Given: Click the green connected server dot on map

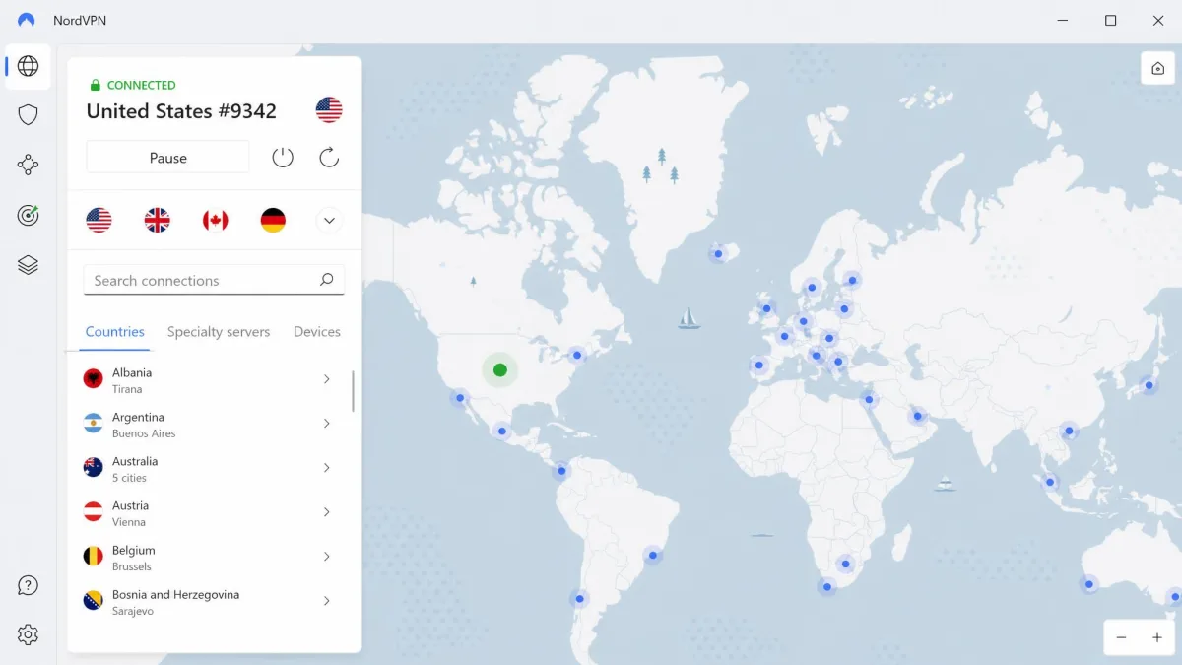Looking at the screenshot, I should tap(500, 369).
